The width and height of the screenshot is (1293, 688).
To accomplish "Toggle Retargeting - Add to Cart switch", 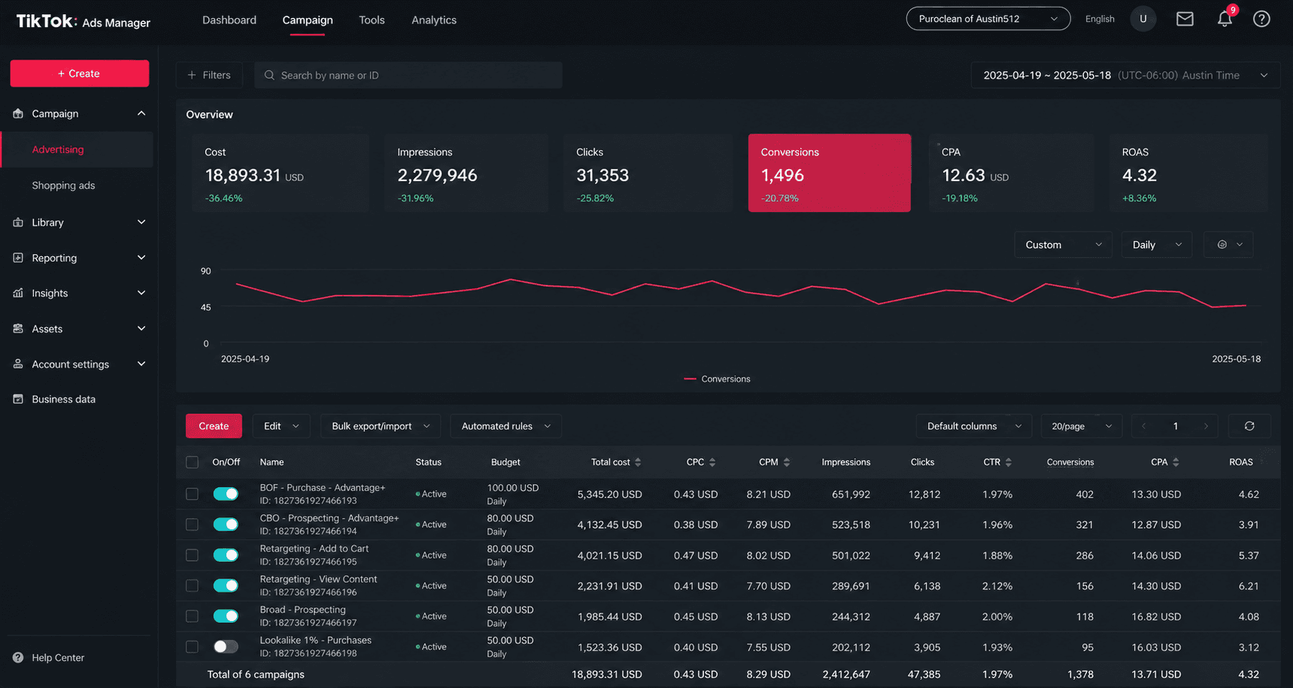I will [226, 555].
